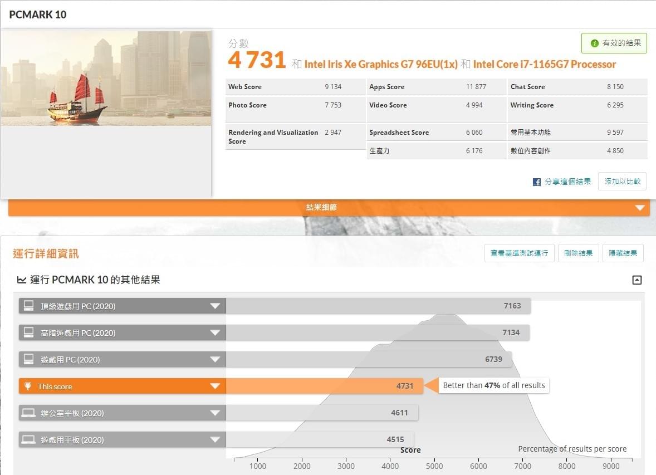
Task: Open Intel Core i7-1165G7 Processor link
Action: [544, 65]
